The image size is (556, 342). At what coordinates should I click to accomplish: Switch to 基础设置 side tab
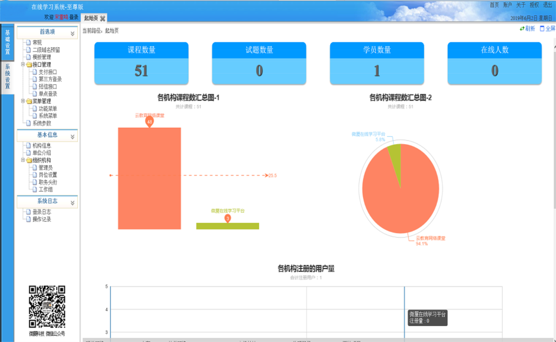click(7, 43)
